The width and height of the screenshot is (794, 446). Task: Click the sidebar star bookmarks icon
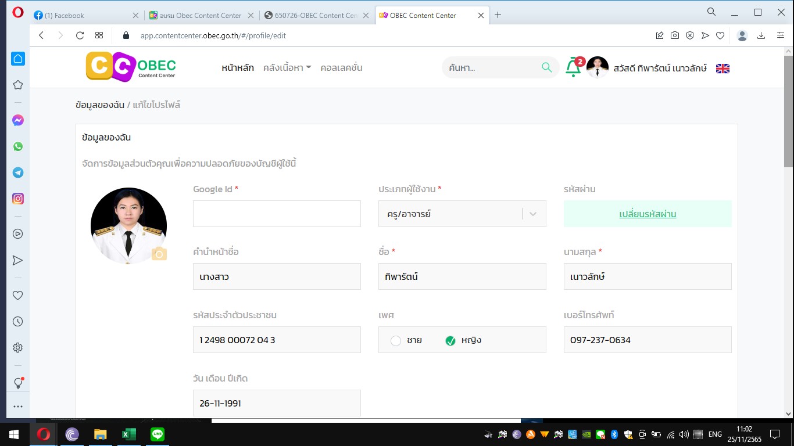click(x=18, y=85)
